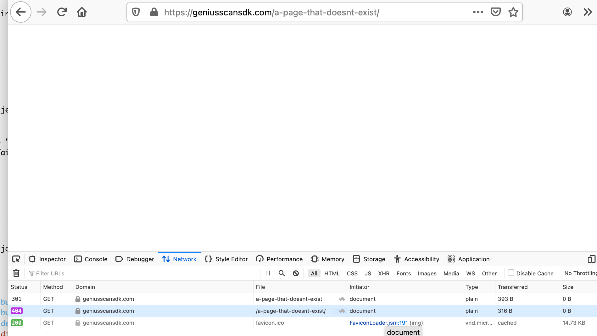
Task: Enable the Disable Cache checkbox
Action: coord(511,273)
